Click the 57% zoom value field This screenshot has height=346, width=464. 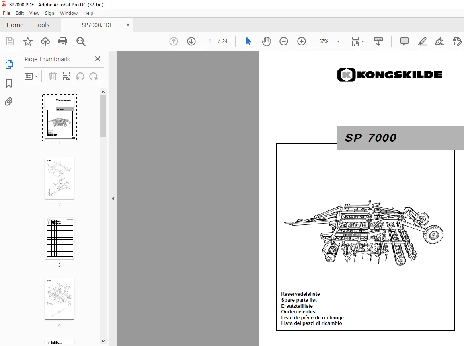[x=324, y=41]
